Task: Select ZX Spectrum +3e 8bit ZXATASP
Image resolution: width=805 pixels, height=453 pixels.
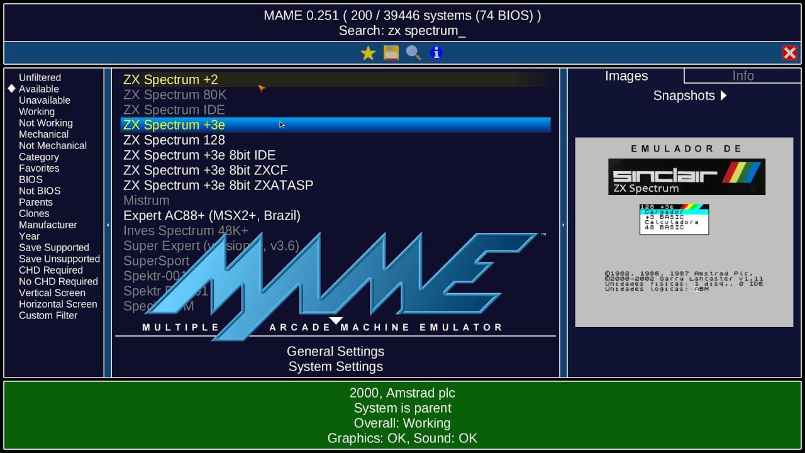Action: click(335, 185)
